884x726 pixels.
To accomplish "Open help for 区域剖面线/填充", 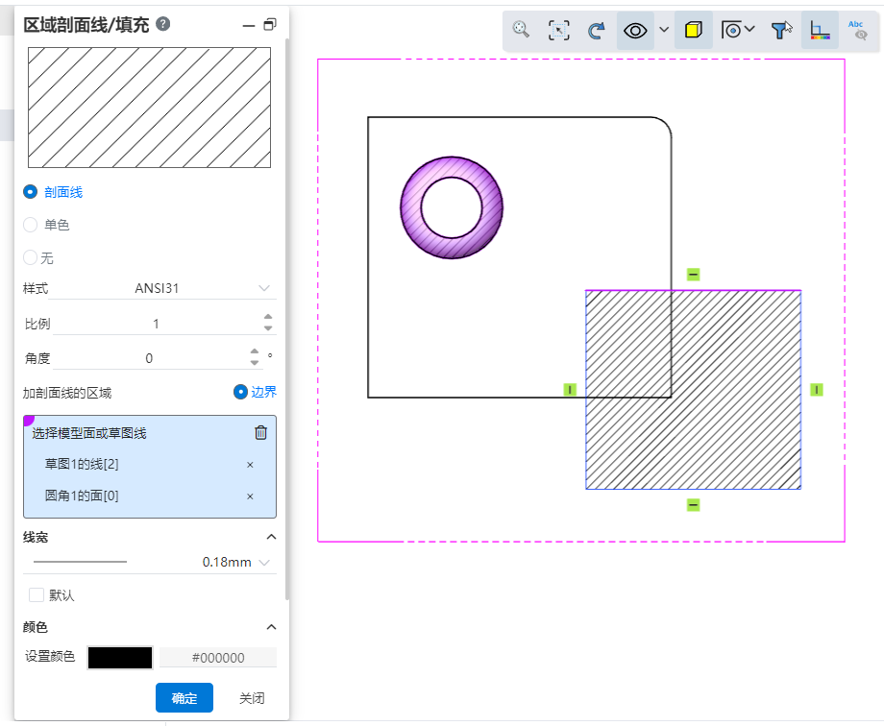I will click(162, 24).
